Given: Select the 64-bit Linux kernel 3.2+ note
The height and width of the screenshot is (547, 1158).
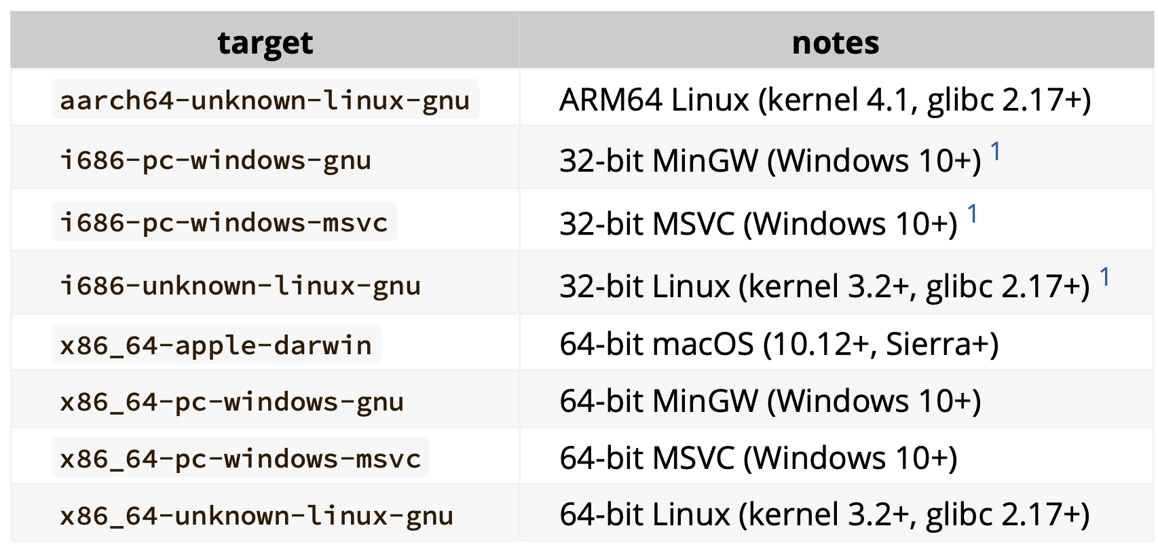Looking at the screenshot, I should pyautogui.click(x=825, y=514).
